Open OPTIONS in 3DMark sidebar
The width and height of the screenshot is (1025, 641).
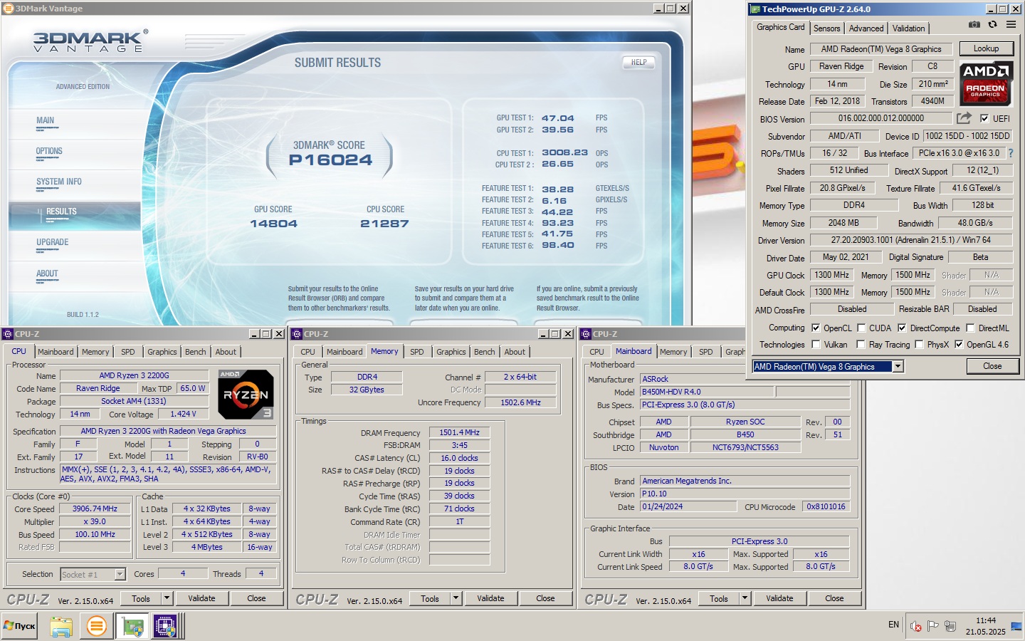pos(49,151)
